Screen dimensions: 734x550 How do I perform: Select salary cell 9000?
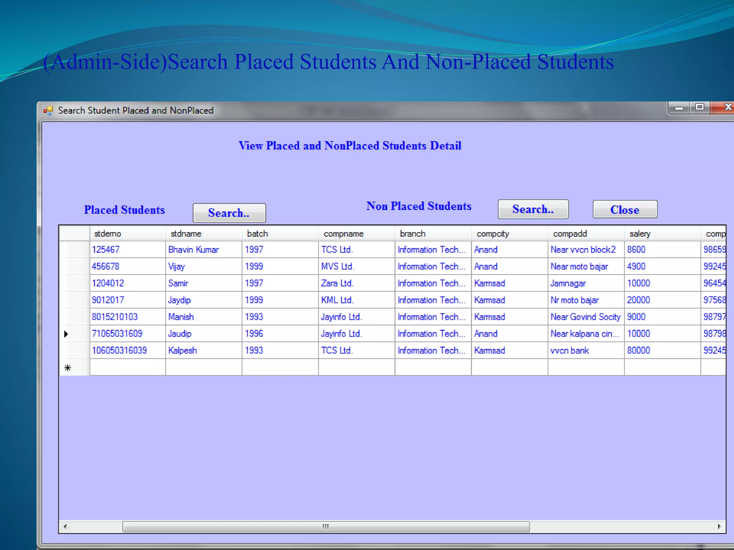663,317
